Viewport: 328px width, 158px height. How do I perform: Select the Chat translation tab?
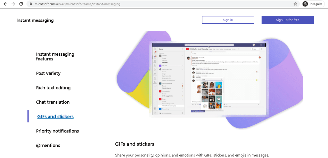(x=53, y=102)
